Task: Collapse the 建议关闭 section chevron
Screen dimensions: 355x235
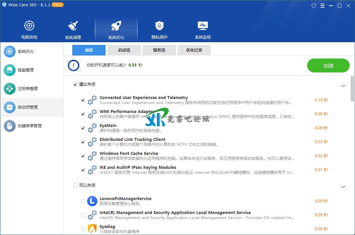Action: coord(343,86)
